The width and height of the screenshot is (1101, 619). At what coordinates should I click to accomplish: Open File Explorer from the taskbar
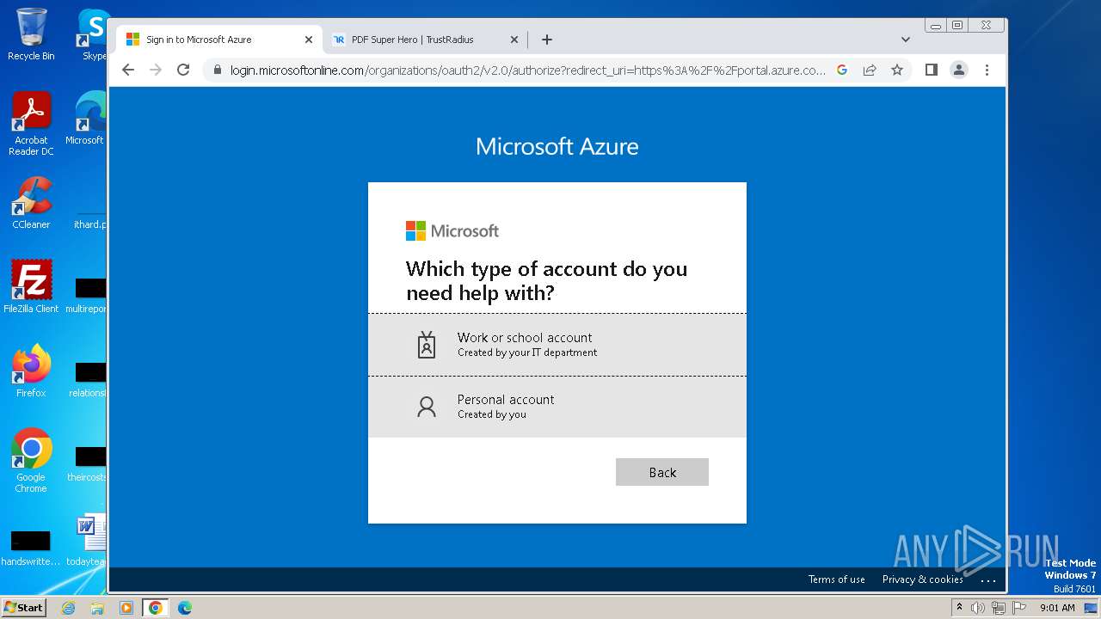[x=97, y=608]
